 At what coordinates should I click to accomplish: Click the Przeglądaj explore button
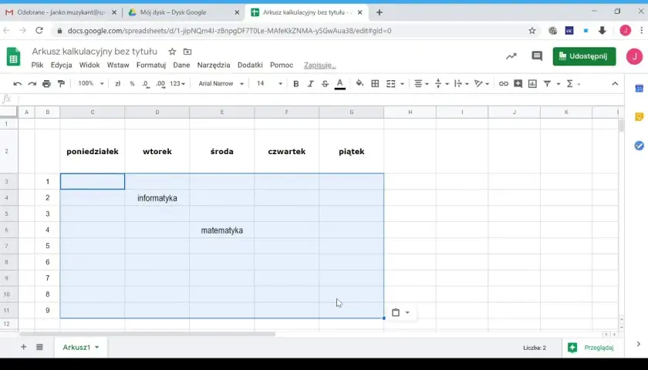pyautogui.click(x=591, y=348)
